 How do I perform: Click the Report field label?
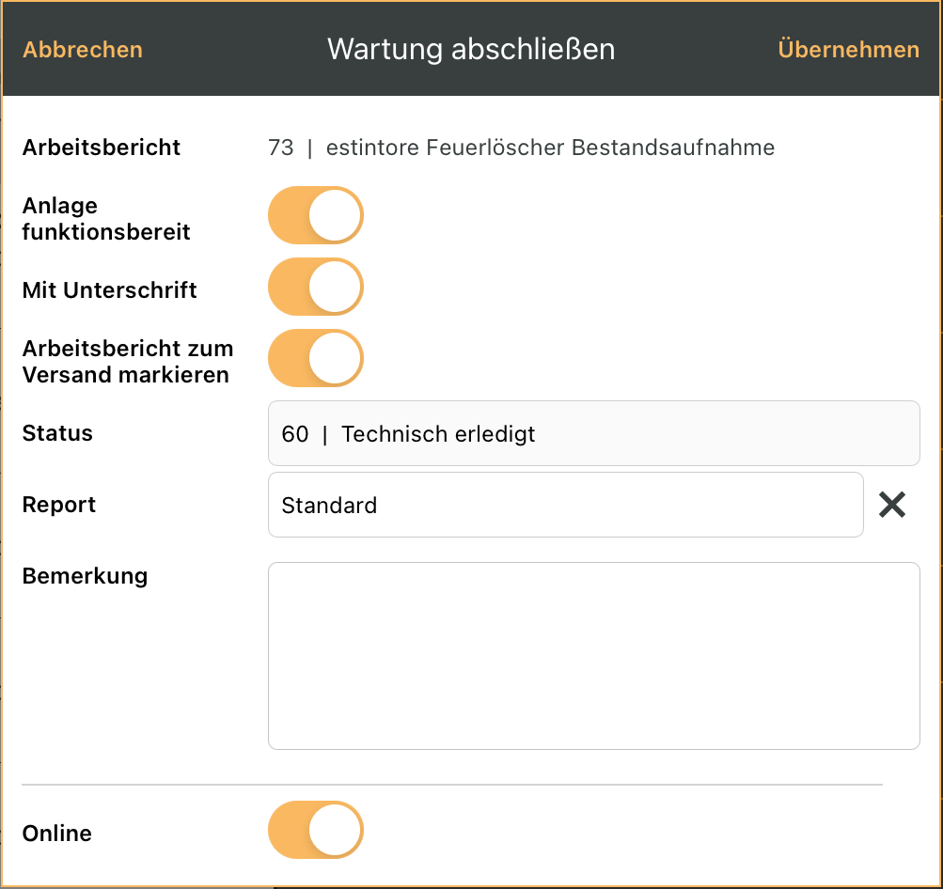coord(59,505)
